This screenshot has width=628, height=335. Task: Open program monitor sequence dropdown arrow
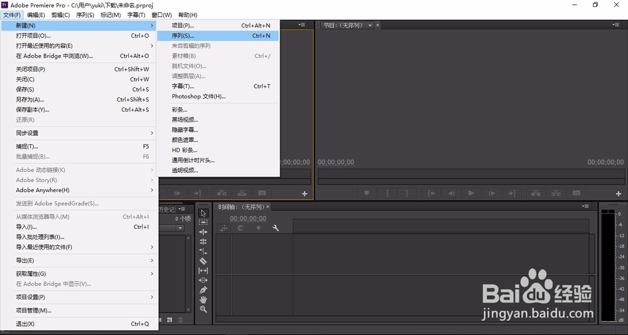370,25
